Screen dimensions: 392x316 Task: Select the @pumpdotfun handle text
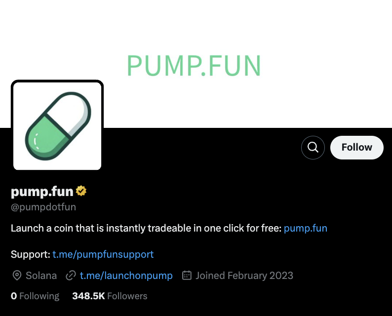[x=43, y=207]
